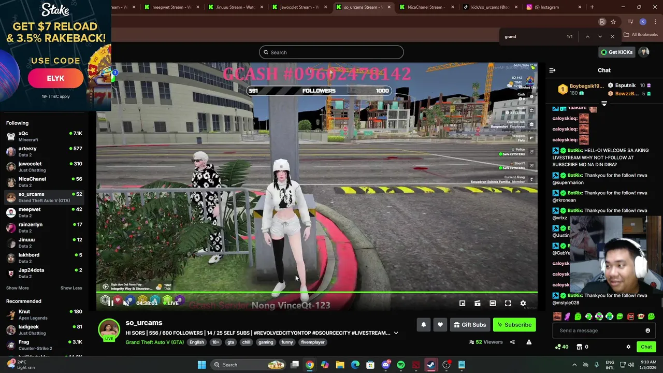Image resolution: width=663 pixels, height=373 pixels.
Task: Insert the red angry face emote
Action: (630, 317)
